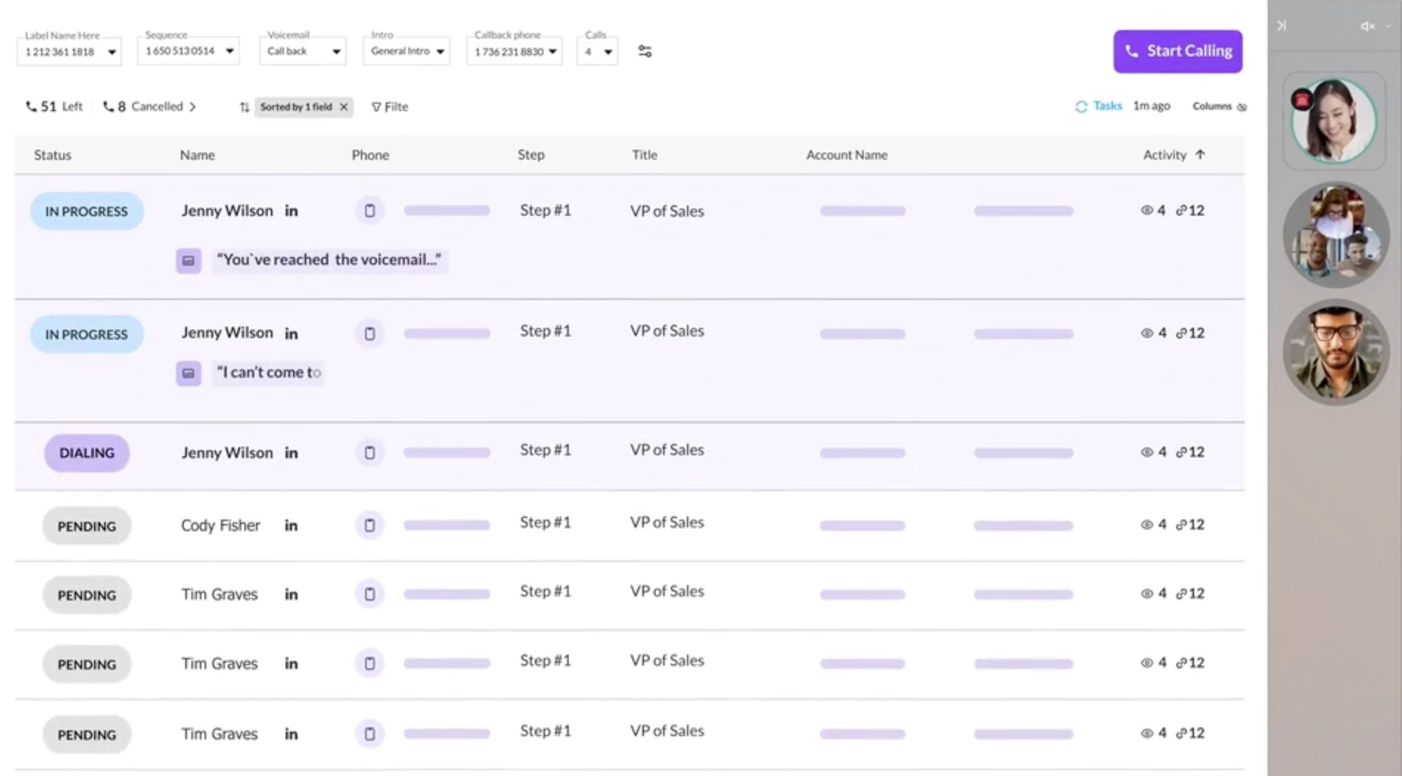Click the phone icon in Cody Fisher's row

pyautogui.click(x=370, y=525)
